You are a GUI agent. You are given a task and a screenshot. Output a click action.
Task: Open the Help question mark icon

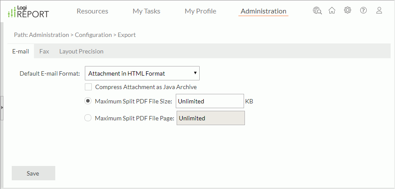coord(363,11)
